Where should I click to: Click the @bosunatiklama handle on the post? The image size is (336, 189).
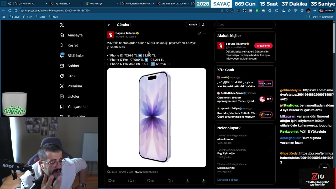click(126, 37)
